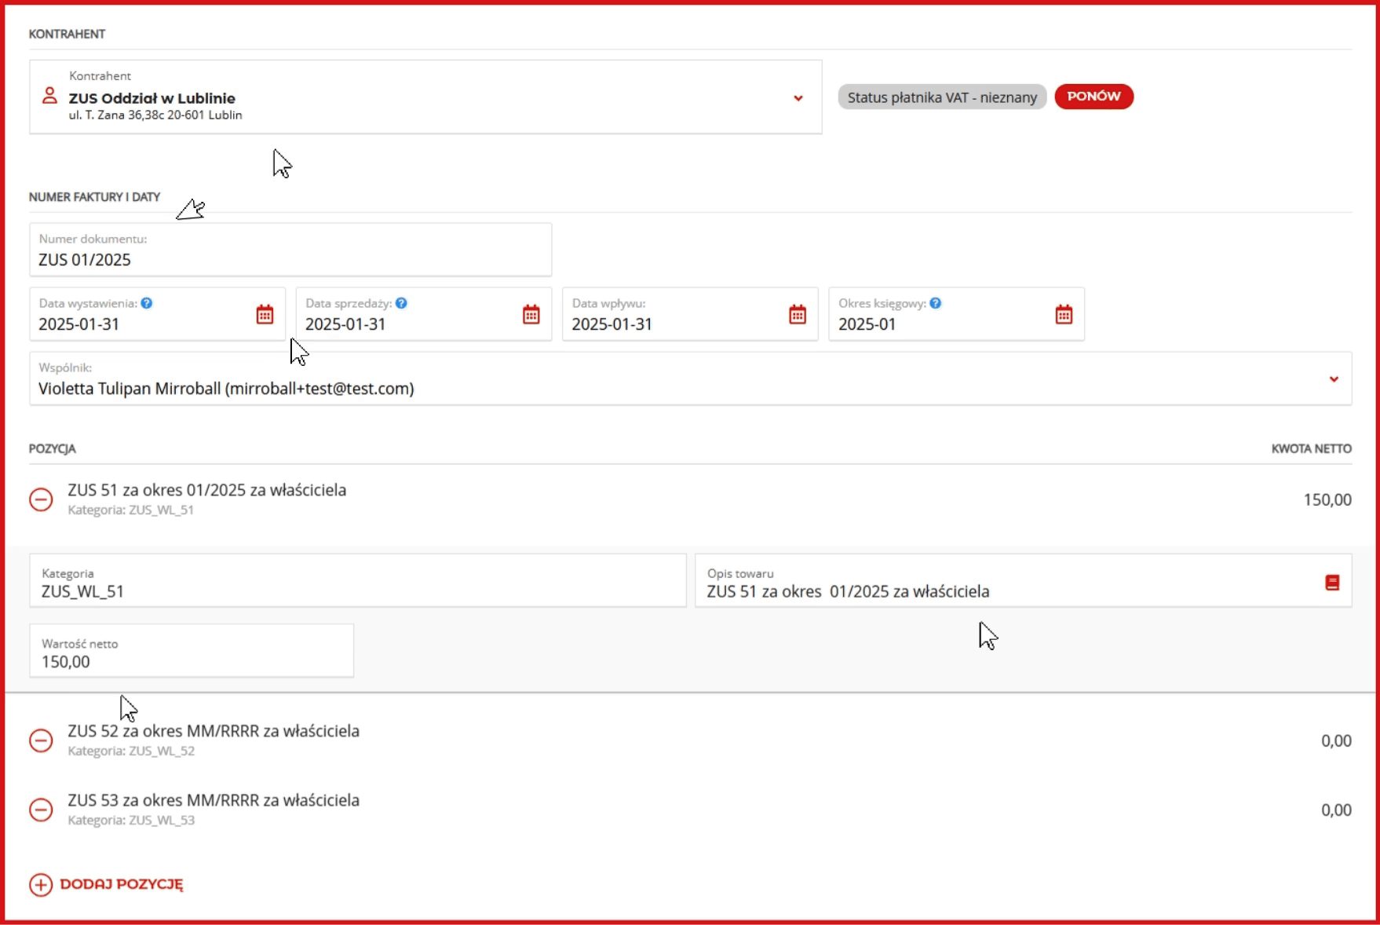Remove the ZUS 52 position
Screen dimensions: 1380x925
point(41,740)
